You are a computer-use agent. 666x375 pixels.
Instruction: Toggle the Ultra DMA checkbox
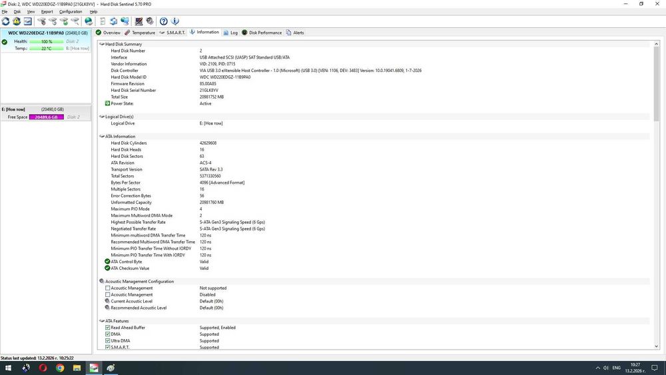point(107,340)
